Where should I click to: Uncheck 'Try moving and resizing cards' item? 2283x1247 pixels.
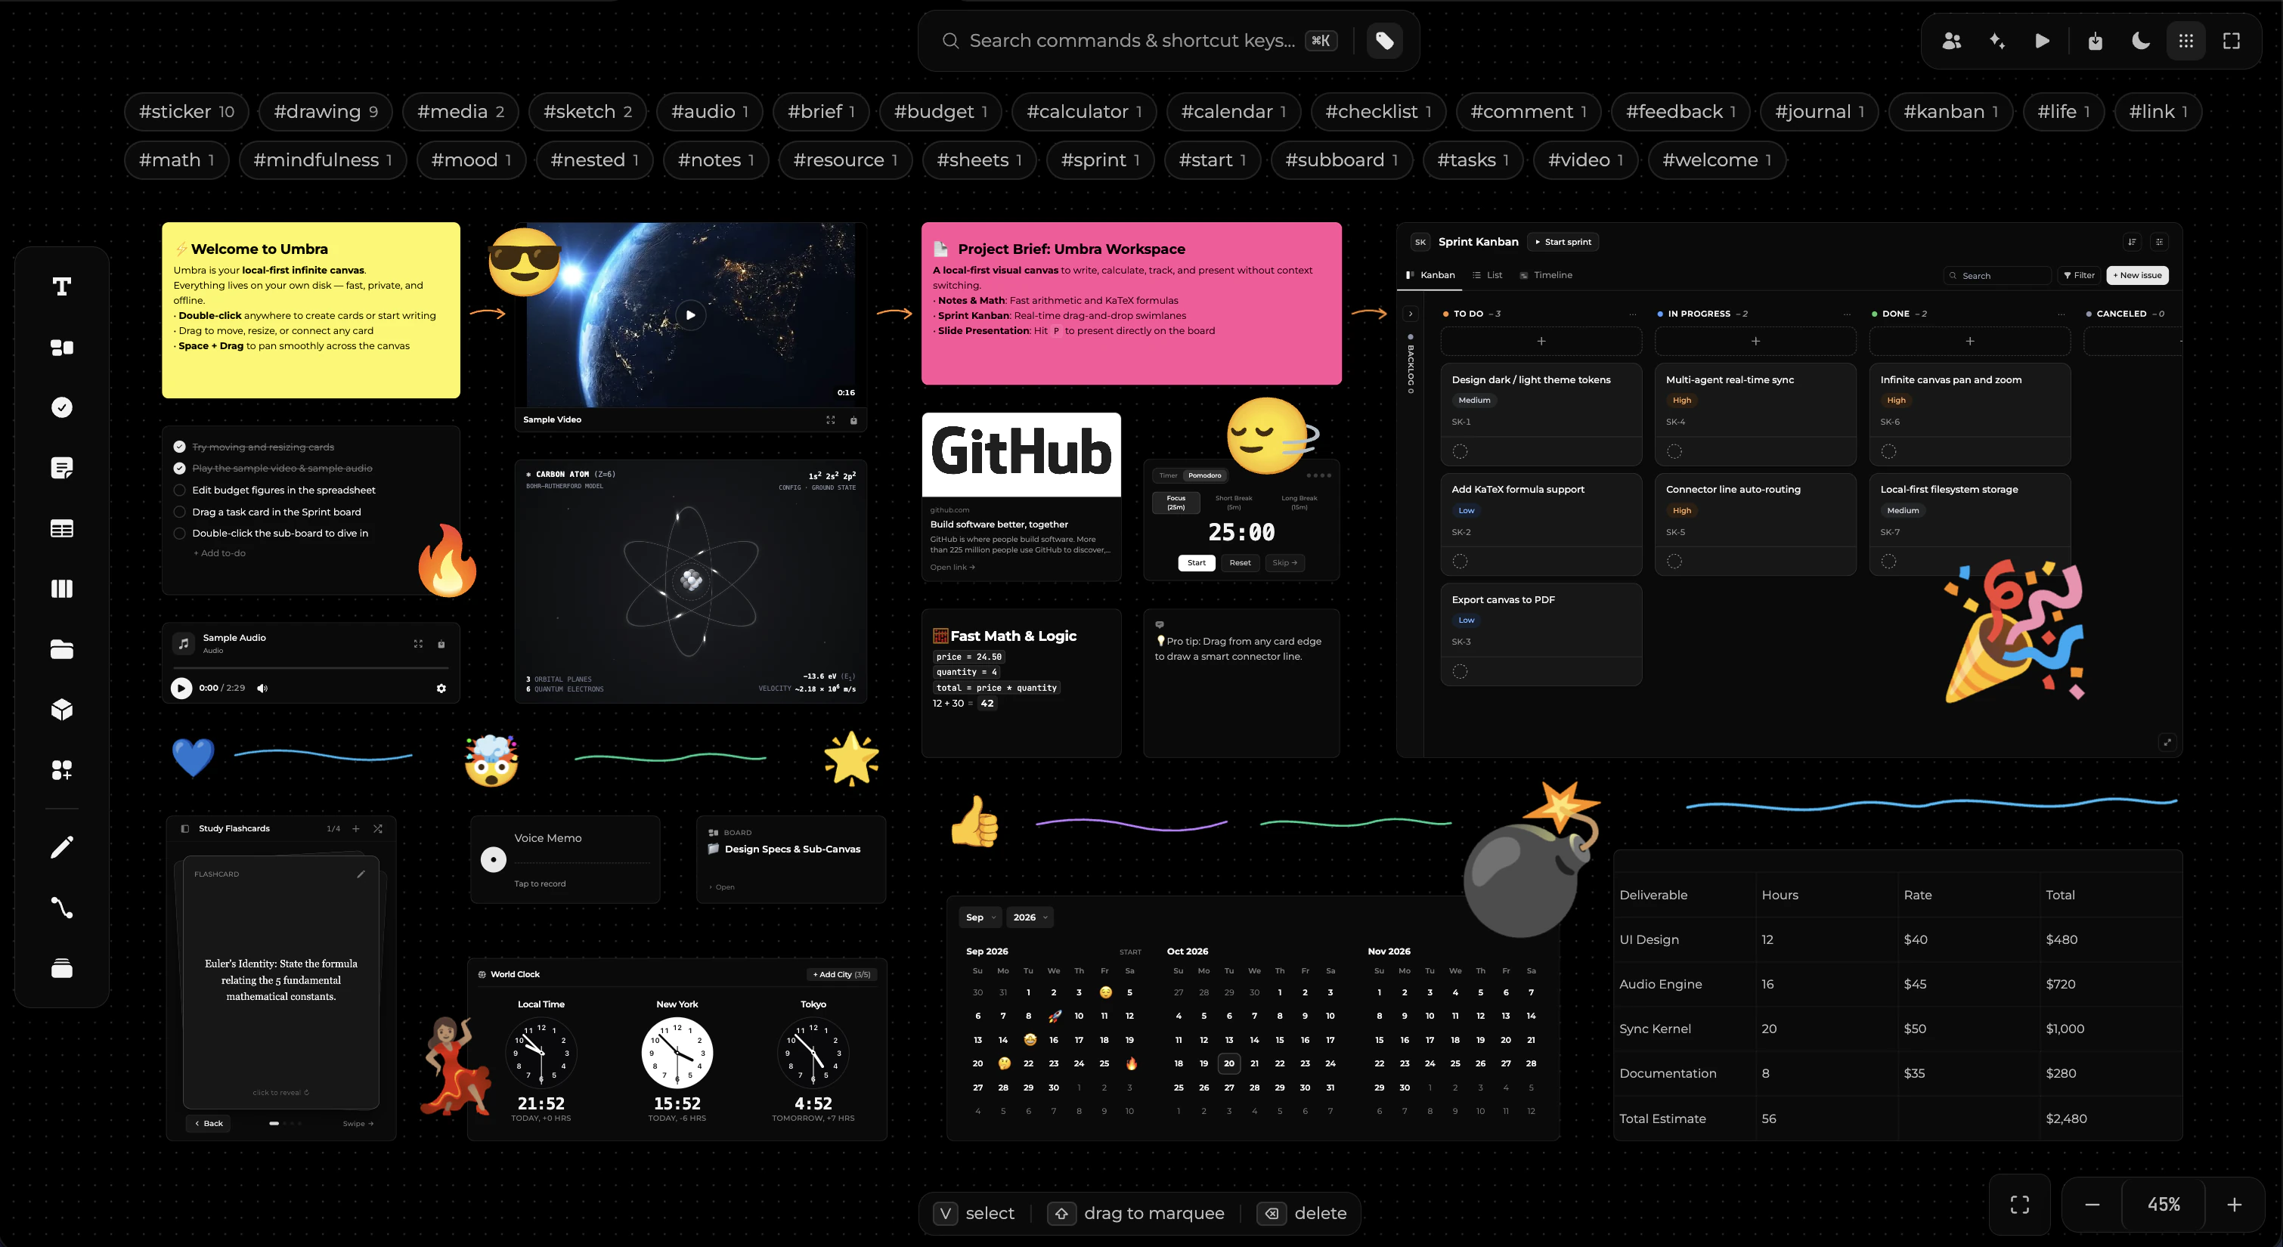180,447
